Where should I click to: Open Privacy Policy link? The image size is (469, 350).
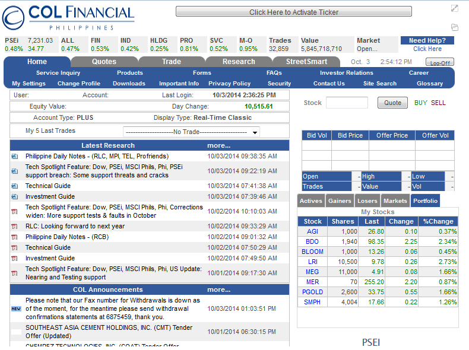click(229, 84)
